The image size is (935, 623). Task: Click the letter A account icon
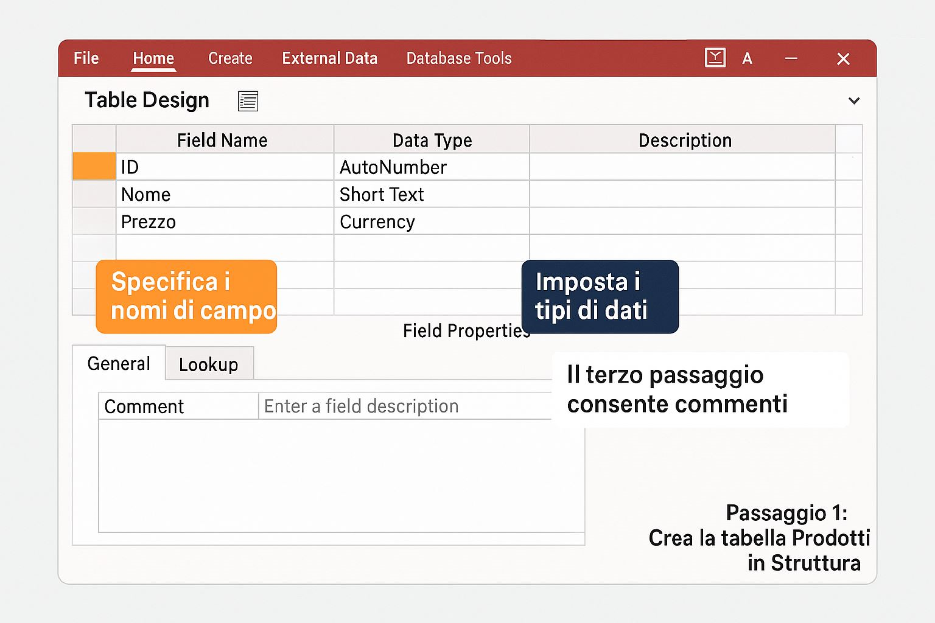point(748,59)
